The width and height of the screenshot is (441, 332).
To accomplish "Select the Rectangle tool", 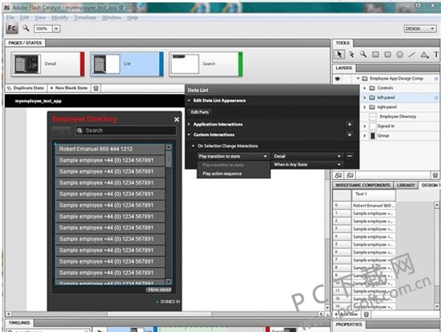I will click(375, 55).
